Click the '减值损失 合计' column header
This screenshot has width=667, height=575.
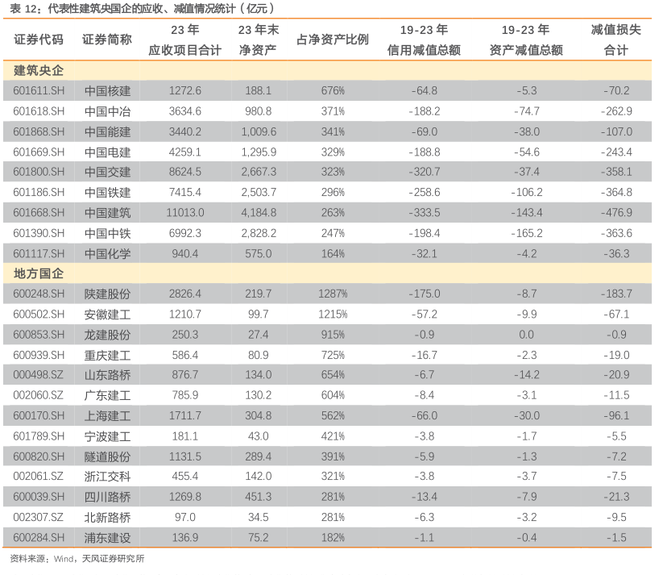click(615, 40)
